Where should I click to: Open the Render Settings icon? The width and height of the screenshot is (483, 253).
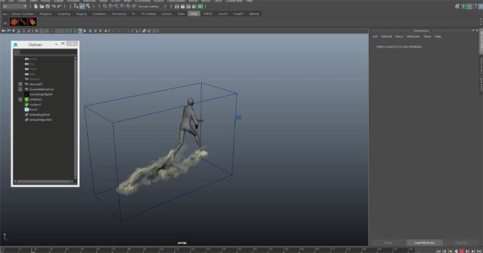point(195,7)
